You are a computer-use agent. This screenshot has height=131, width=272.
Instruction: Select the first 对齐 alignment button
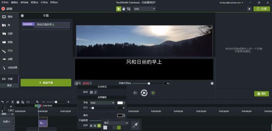(91, 126)
